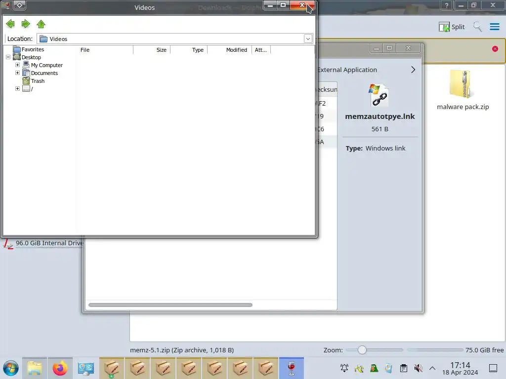This screenshot has height=379, width=506.
Task: Sort by the File column header
Action: click(x=105, y=50)
